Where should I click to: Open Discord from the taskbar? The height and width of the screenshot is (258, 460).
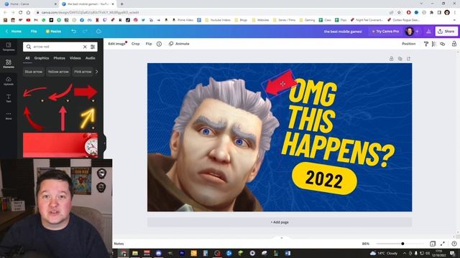[158, 253]
